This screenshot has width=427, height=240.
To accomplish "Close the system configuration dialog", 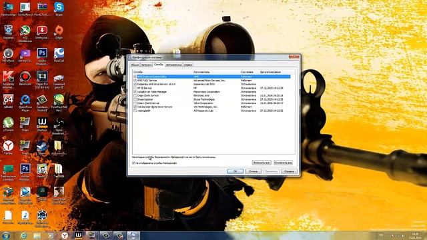I will click(294, 57).
